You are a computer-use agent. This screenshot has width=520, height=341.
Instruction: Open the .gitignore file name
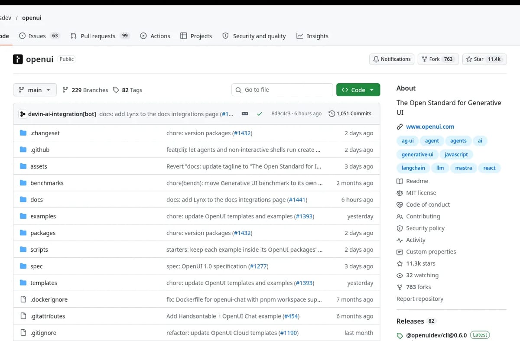43,333
